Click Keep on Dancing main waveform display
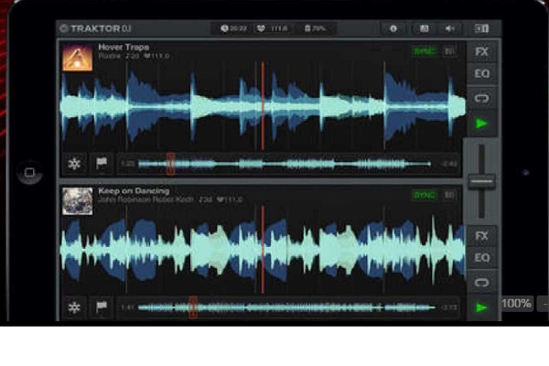The width and height of the screenshot is (549, 366). coord(263,250)
